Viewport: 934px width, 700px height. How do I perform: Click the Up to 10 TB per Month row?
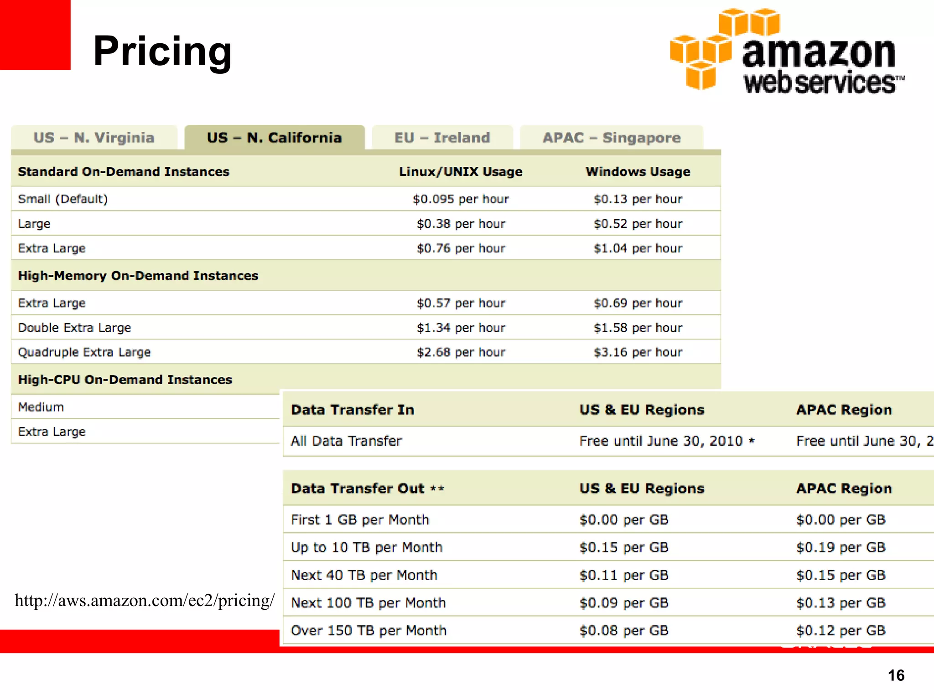coord(608,547)
